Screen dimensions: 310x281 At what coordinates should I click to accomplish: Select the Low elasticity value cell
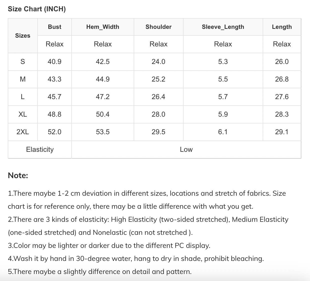point(186,150)
